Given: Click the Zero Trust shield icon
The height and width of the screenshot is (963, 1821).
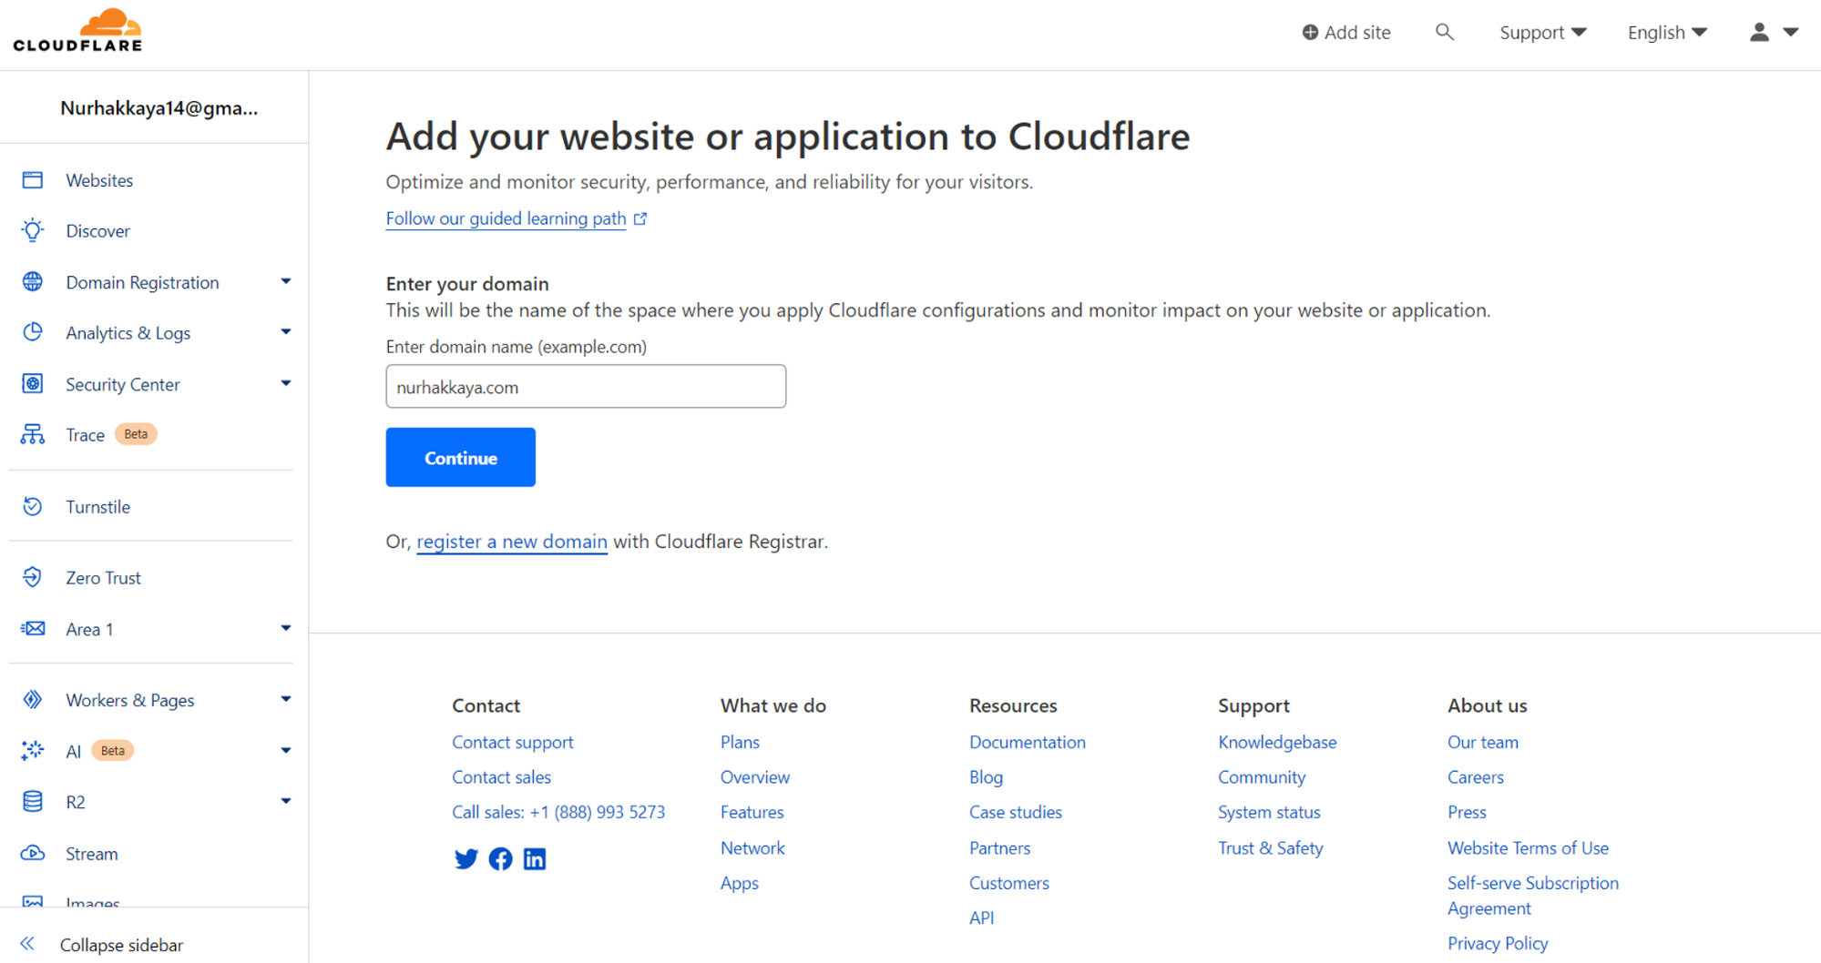Looking at the screenshot, I should (x=33, y=578).
